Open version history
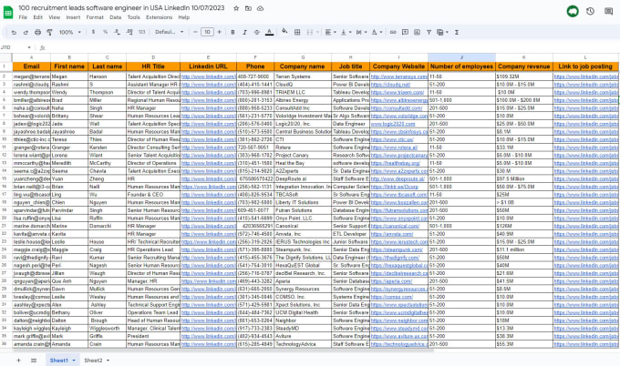 pos(590,12)
